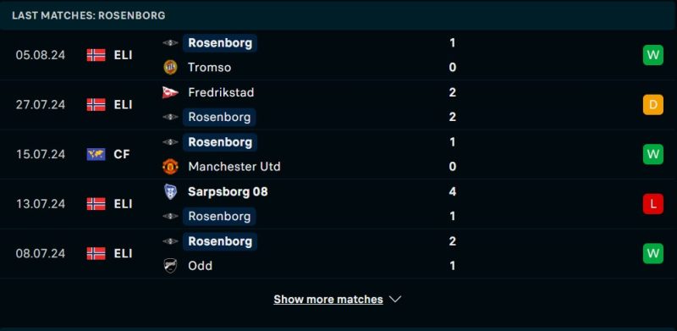Screen dimensions: 677x331
Task: Click the orange D result badge
Action: [x=652, y=105]
